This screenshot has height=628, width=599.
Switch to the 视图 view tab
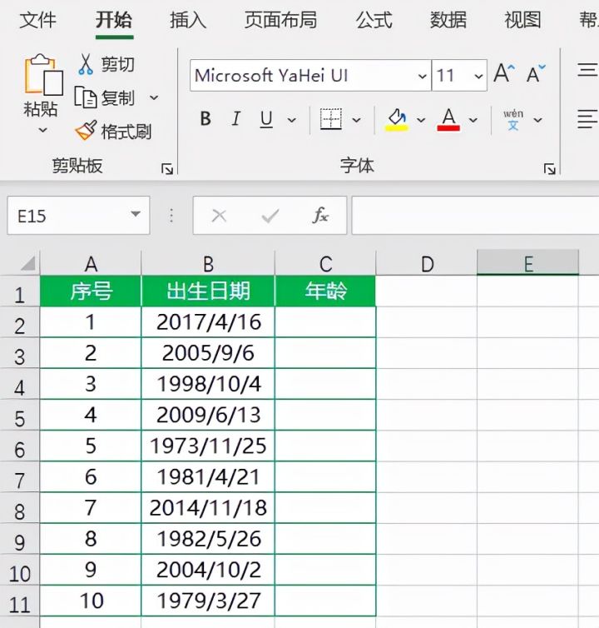point(522,20)
